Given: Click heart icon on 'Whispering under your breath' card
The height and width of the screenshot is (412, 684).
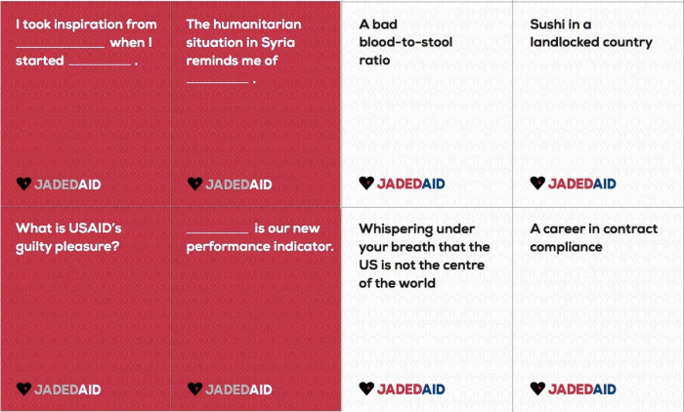Looking at the screenshot, I should pyautogui.click(x=366, y=388).
